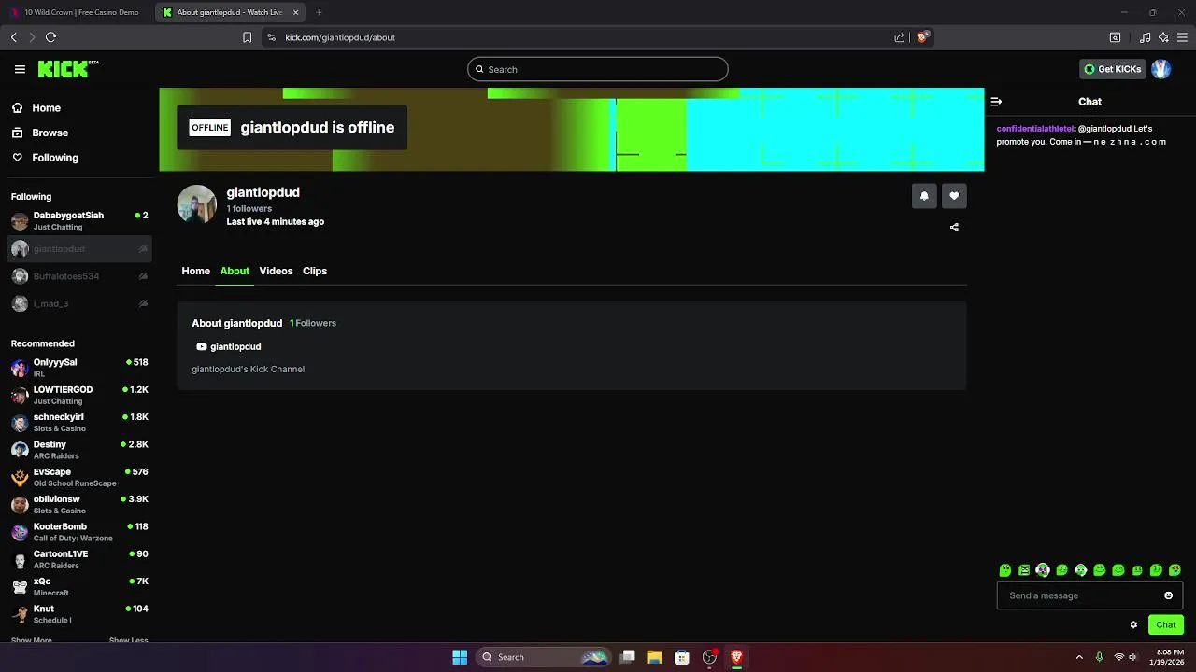The image size is (1196, 672).
Task: Open Microsoft Store from taskbar
Action: 682,657
